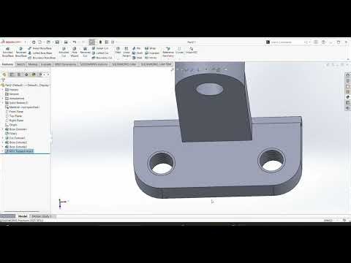351x263 pixels.
Task: Select the Fillet1 feature
Action: [x=11, y=134]
